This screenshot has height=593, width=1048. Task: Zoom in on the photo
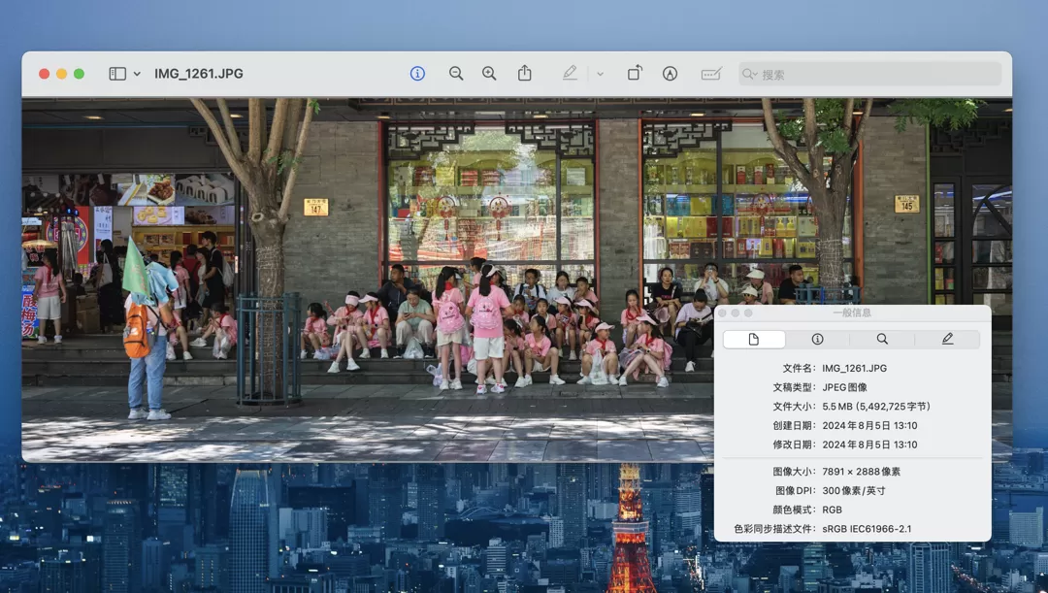(489, 74)
